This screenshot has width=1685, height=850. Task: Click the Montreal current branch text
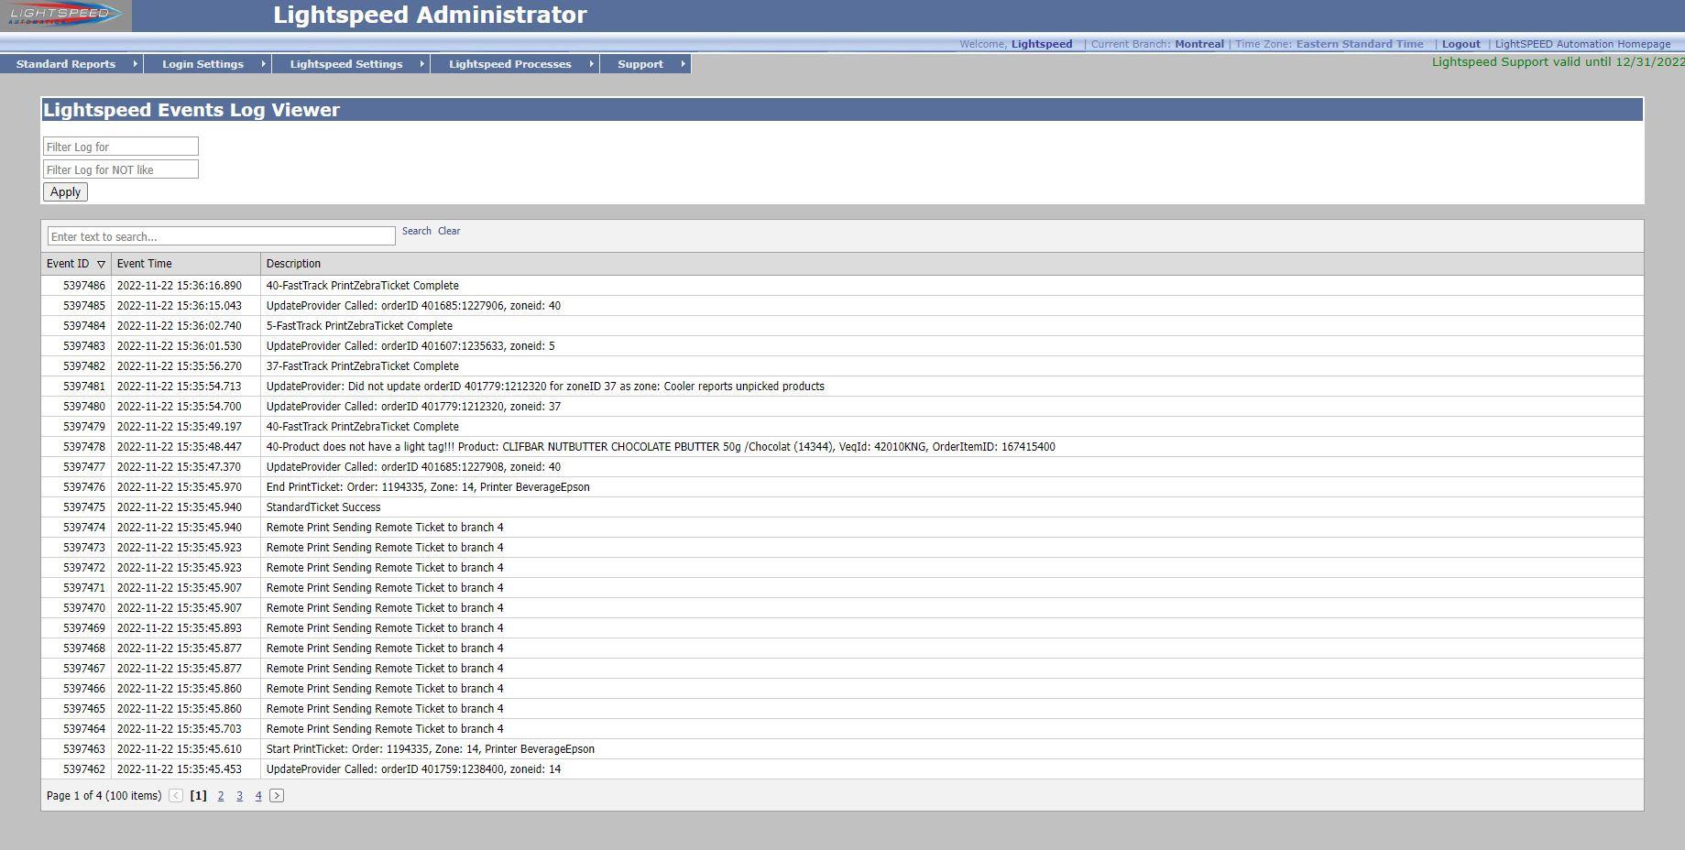point(1199,44)
